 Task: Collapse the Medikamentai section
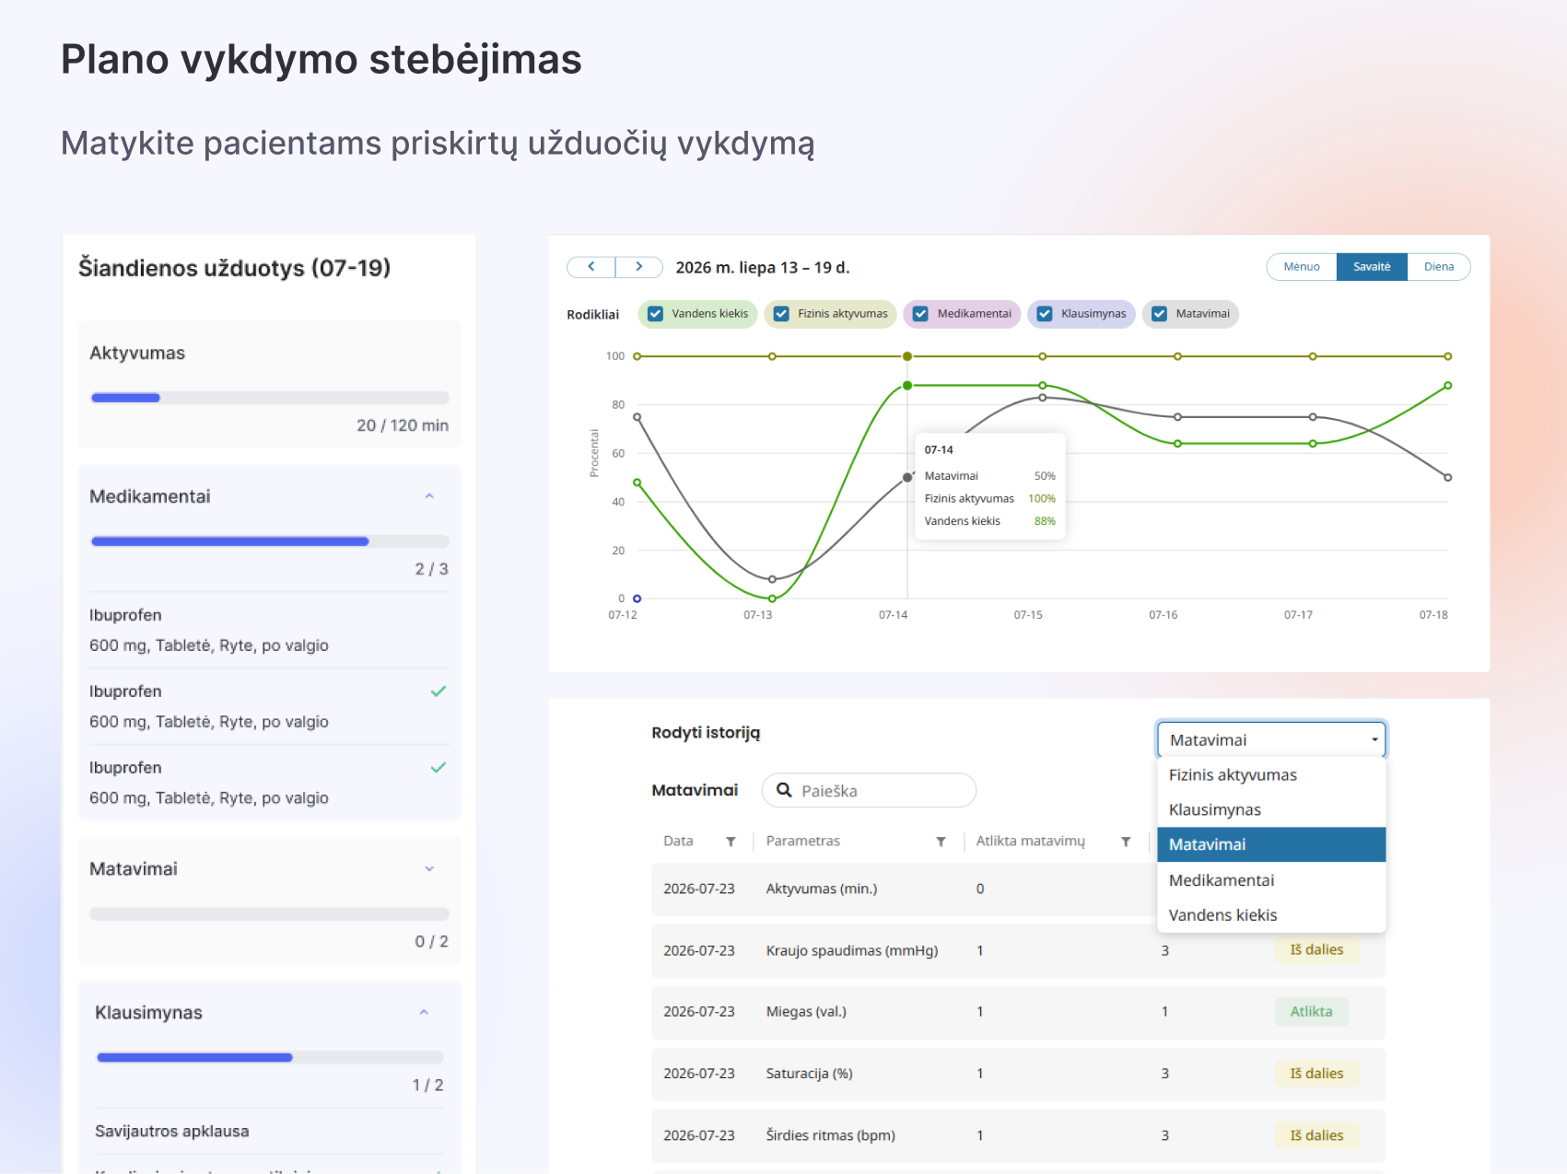pyautogui.click(x=429, y=496)
